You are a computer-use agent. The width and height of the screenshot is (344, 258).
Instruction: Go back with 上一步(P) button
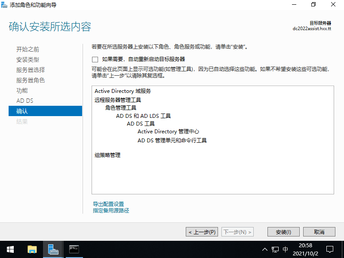(202, 232)
